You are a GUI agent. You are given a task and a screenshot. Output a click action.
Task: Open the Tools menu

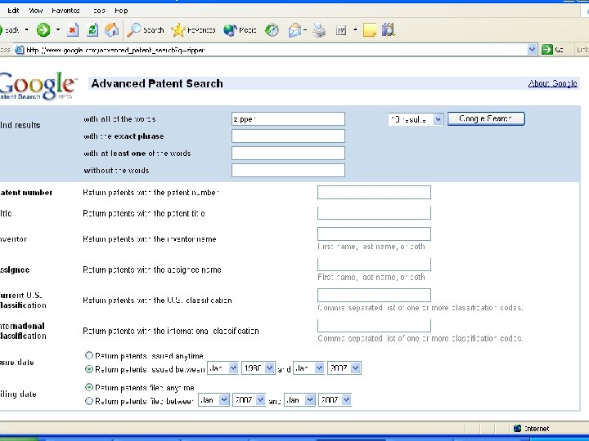point(99,11)
